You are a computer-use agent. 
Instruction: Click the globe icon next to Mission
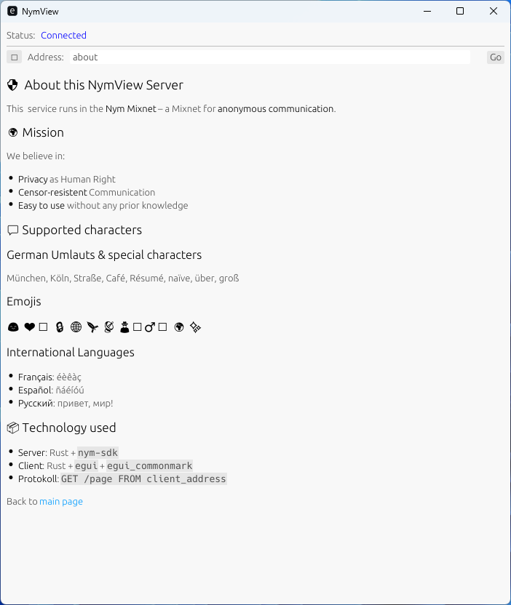click(x=12, y=132)
